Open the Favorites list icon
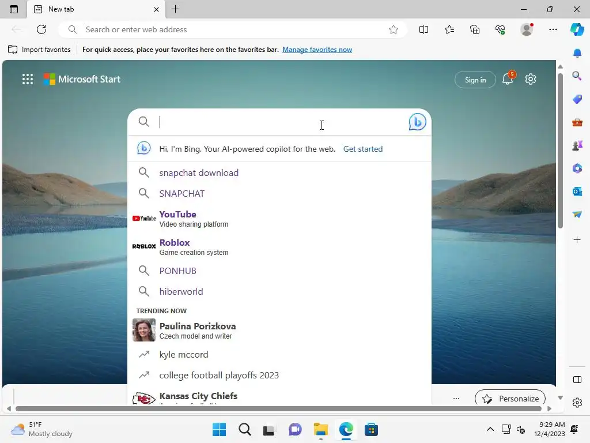The height and width of the screenshot is (443, 590). coord(449,29)
